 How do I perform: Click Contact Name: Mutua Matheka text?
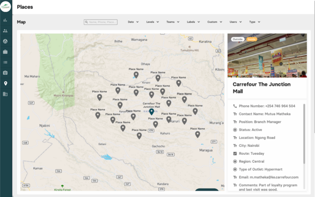pos(265,114)
